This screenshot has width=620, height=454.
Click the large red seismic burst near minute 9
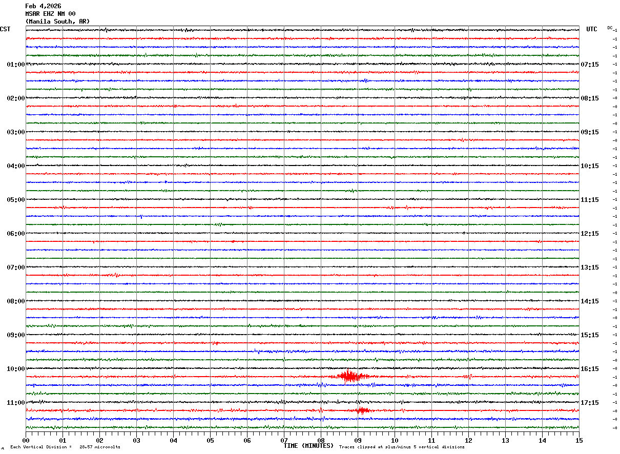point(350,377)
